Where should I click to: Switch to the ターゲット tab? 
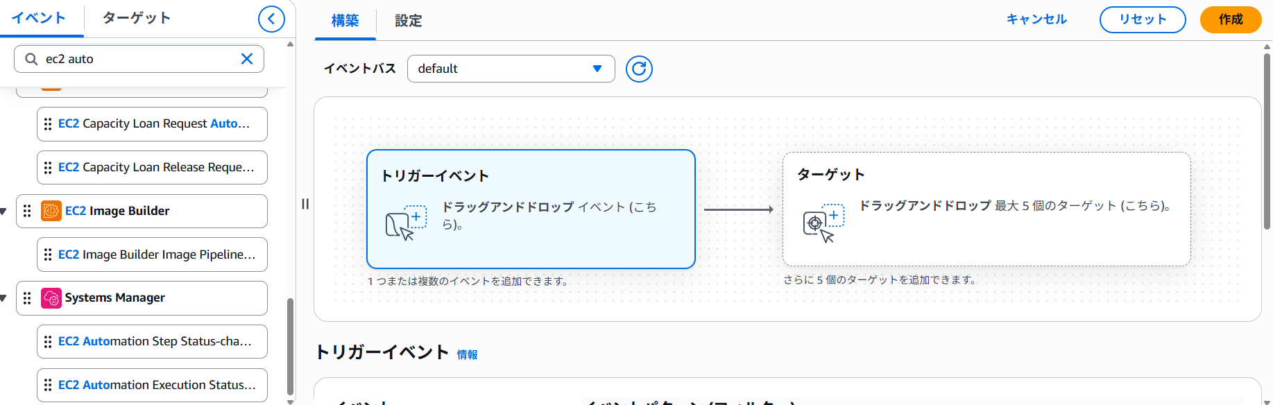137,18
